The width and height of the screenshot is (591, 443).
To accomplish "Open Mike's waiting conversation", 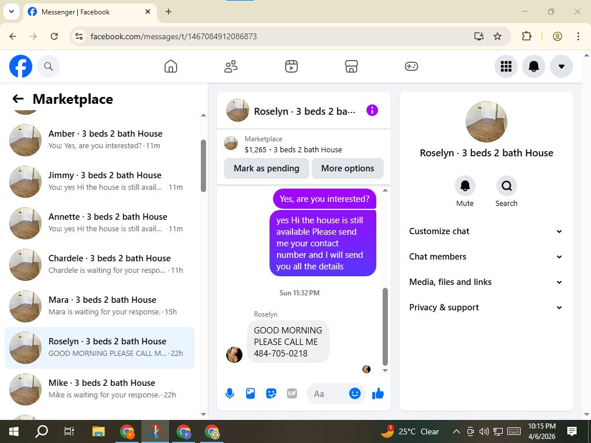I will 99,389.
